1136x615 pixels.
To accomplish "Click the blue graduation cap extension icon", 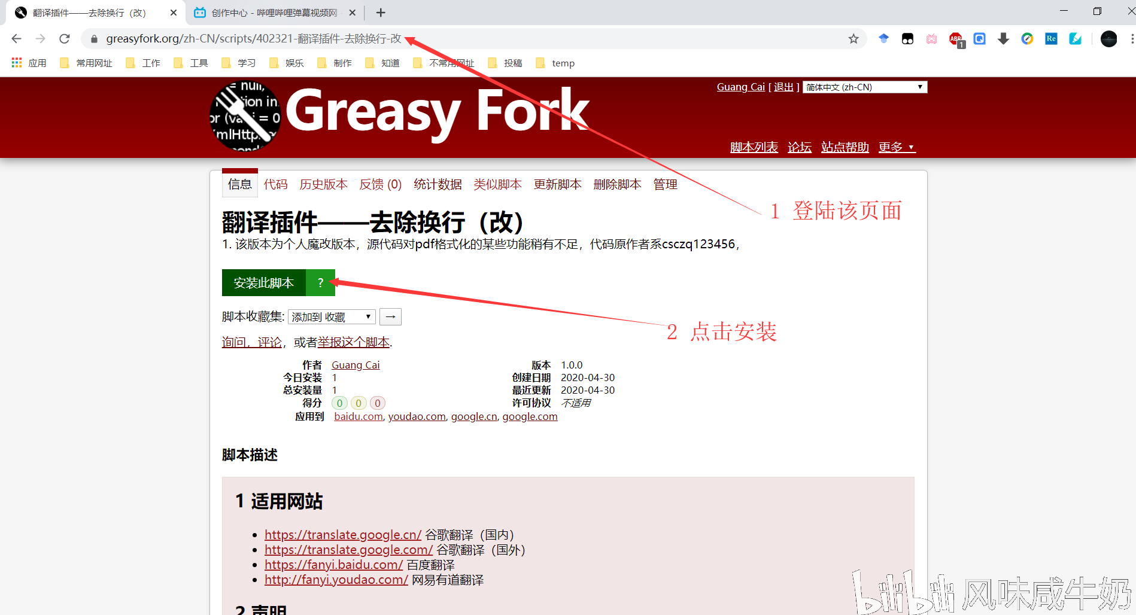I will [x=884, y=39].
